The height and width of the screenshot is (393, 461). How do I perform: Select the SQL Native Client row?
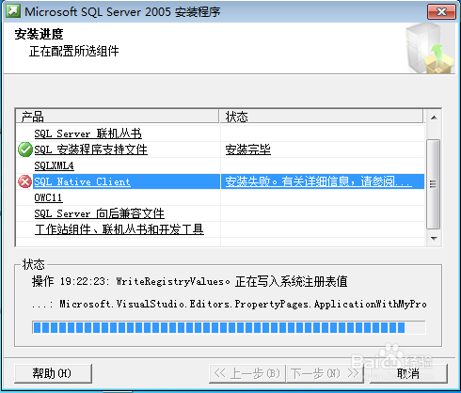coord(221,181)
